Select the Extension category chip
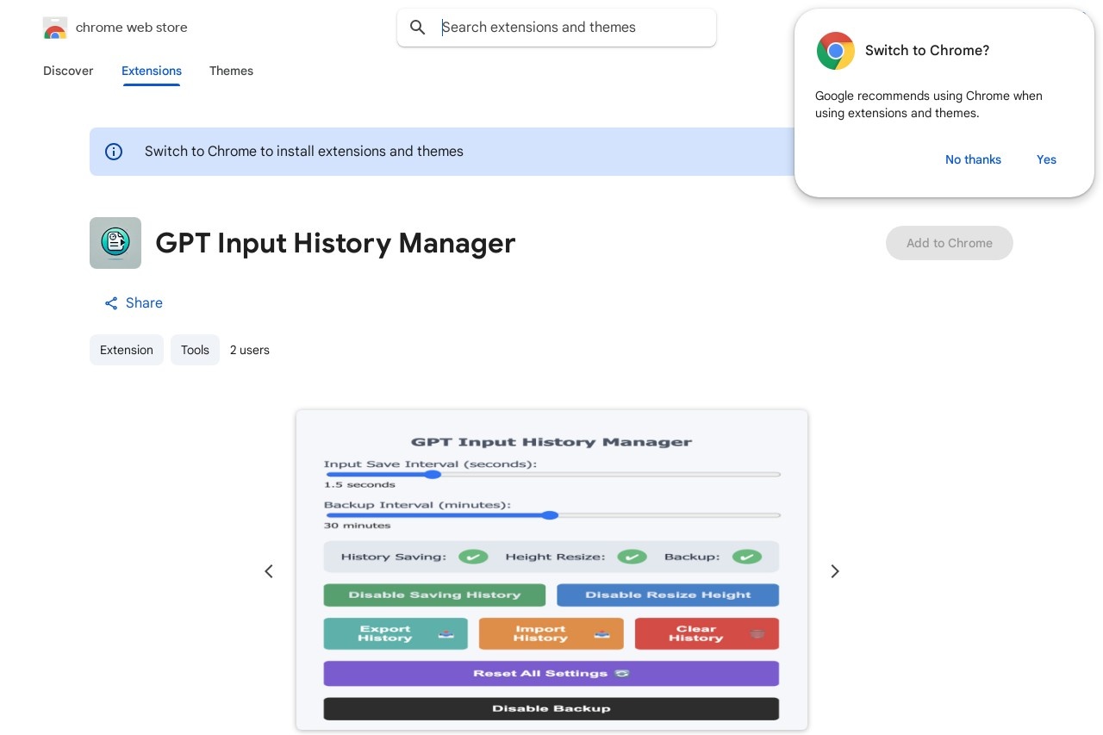This screenshot has height=735, width=1103. tap(127, 350)
